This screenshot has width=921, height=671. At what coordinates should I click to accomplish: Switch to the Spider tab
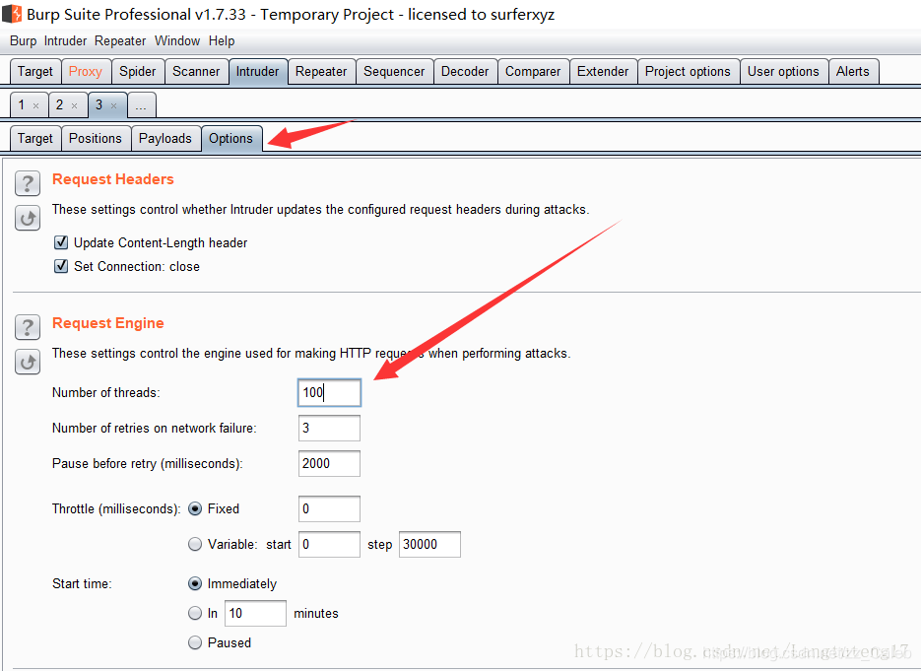[x=138, y=72]
